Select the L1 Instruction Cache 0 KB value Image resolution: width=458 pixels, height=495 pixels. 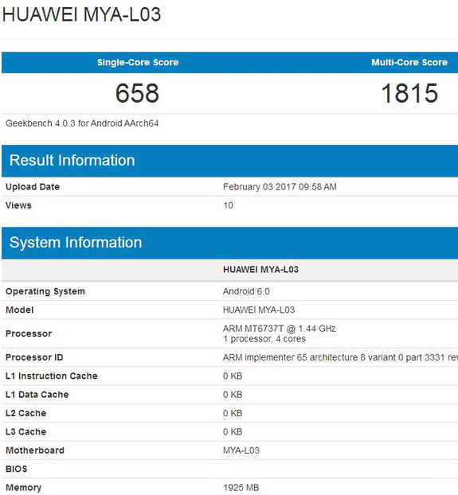pyautogui.click(x=233, y=376)
